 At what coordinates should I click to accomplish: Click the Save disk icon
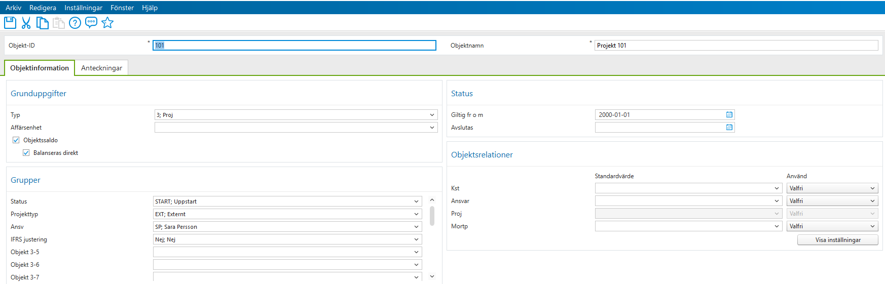[10, 23]
